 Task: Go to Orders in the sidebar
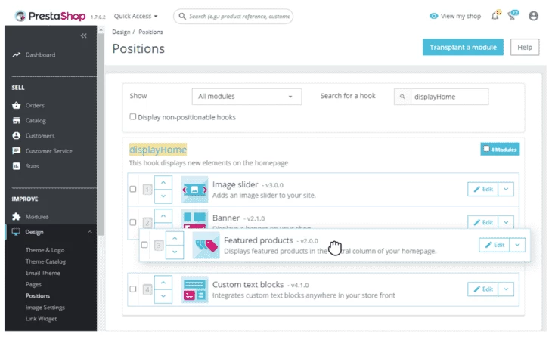coord(35,105)
